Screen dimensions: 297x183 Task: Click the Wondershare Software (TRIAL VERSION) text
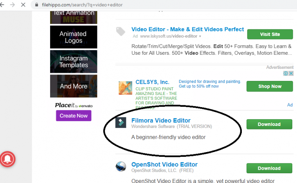(172, 126)
